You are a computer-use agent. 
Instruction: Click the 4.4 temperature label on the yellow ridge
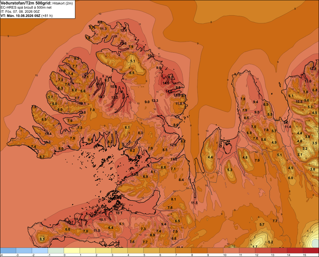pyautogui.click(x=210, y=157)
